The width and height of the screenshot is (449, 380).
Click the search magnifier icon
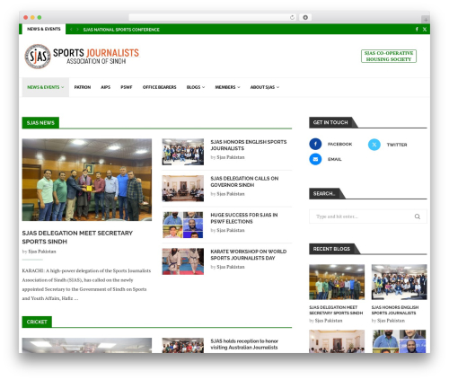click(x=418, y=217)
